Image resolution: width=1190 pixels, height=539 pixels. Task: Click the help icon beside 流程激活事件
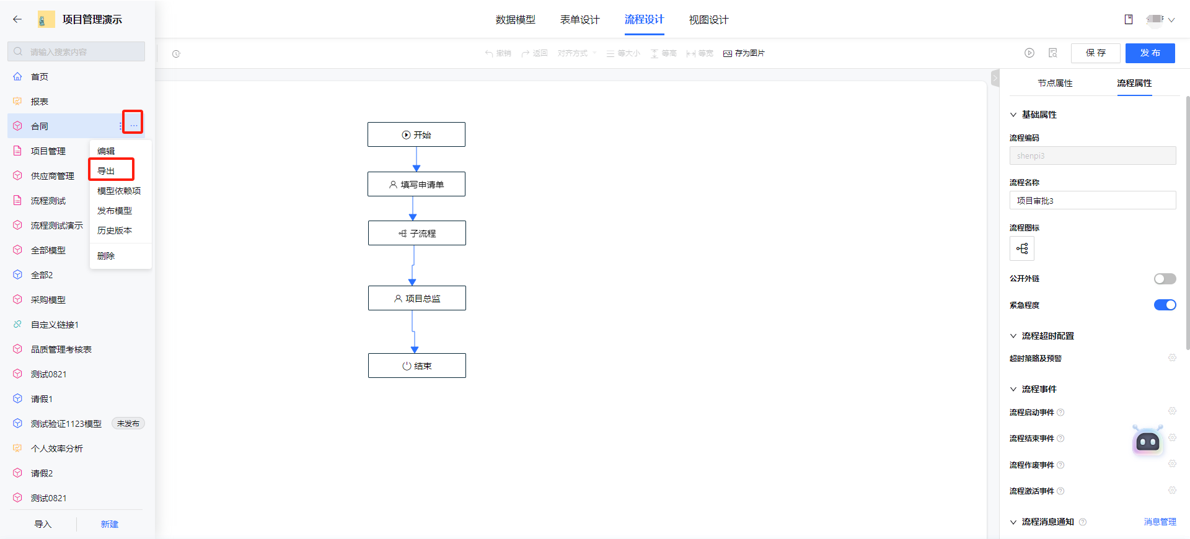(x=1060, y=491)
